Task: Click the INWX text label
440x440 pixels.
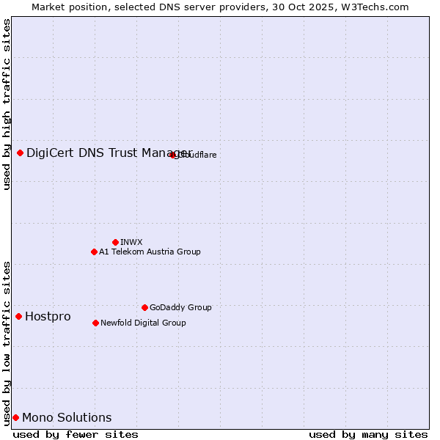Action: [131, 242]
